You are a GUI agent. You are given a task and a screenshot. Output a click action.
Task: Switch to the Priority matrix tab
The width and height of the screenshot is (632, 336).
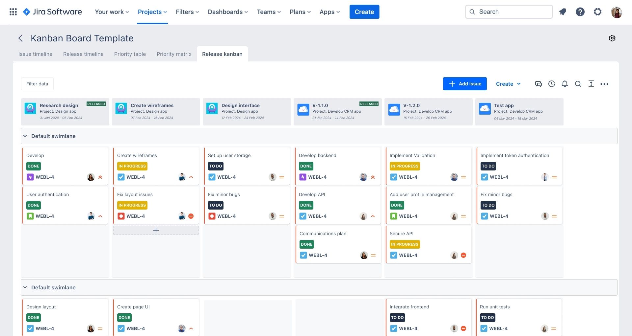tap(174, 54)
